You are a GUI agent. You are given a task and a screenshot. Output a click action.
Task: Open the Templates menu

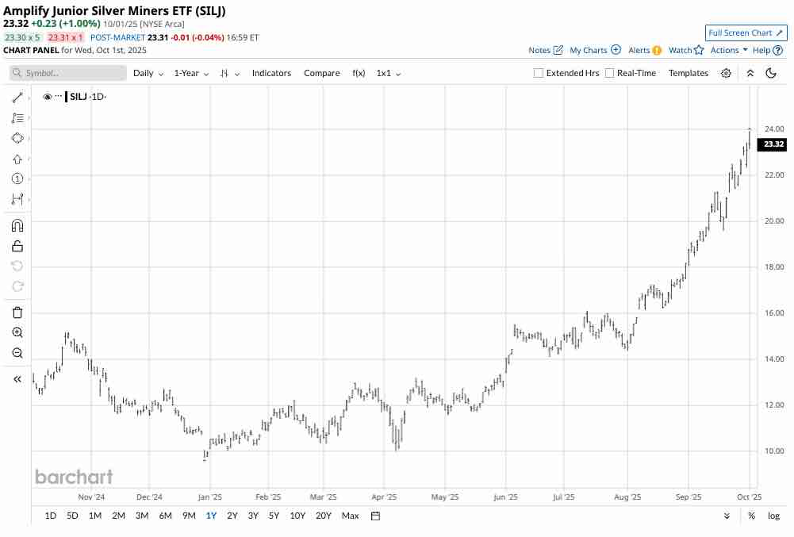(x=689, y=74)
